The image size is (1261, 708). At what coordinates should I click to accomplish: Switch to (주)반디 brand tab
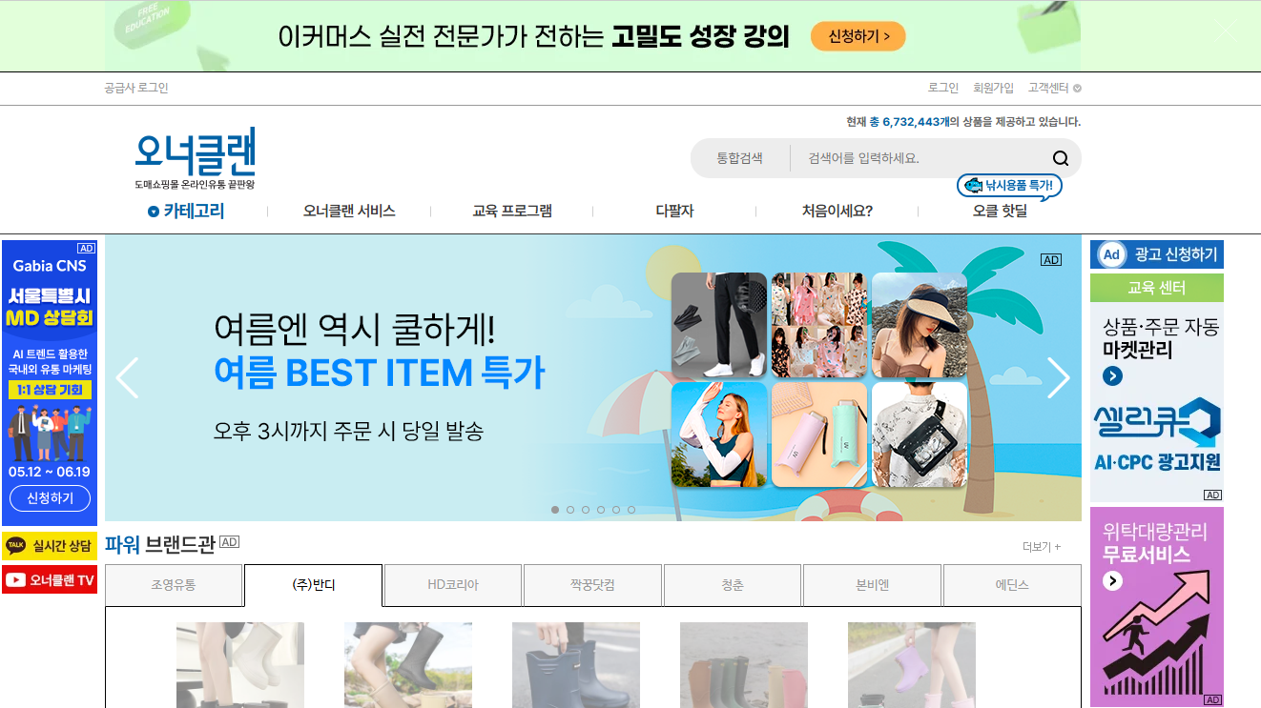click(313, 585)
